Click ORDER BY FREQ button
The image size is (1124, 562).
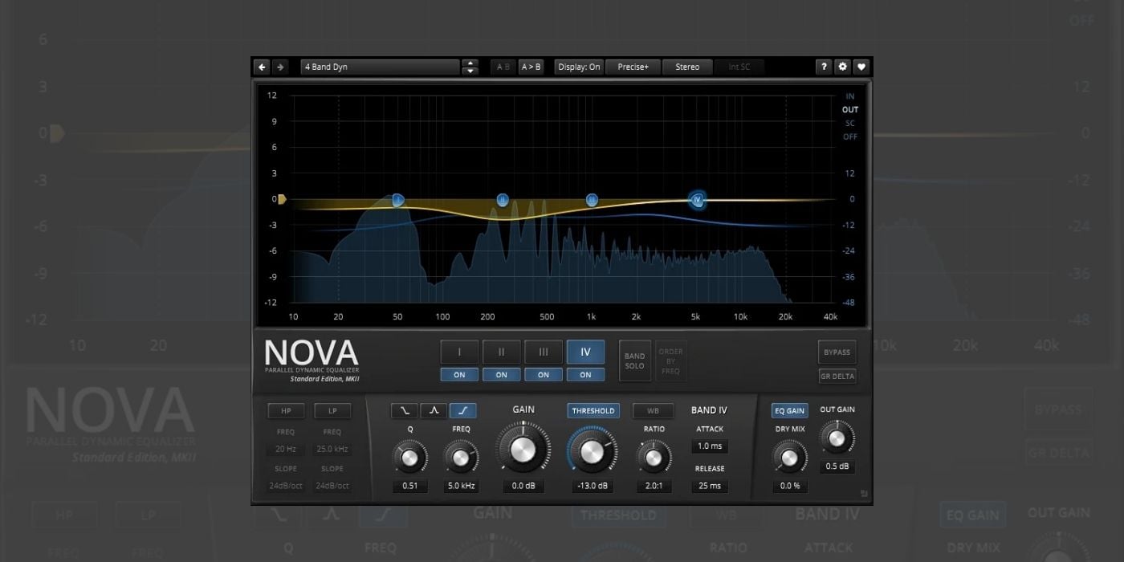(670, 361)
